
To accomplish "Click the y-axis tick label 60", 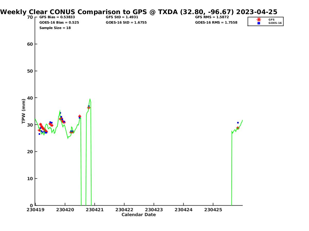I will tap(30, 44).
